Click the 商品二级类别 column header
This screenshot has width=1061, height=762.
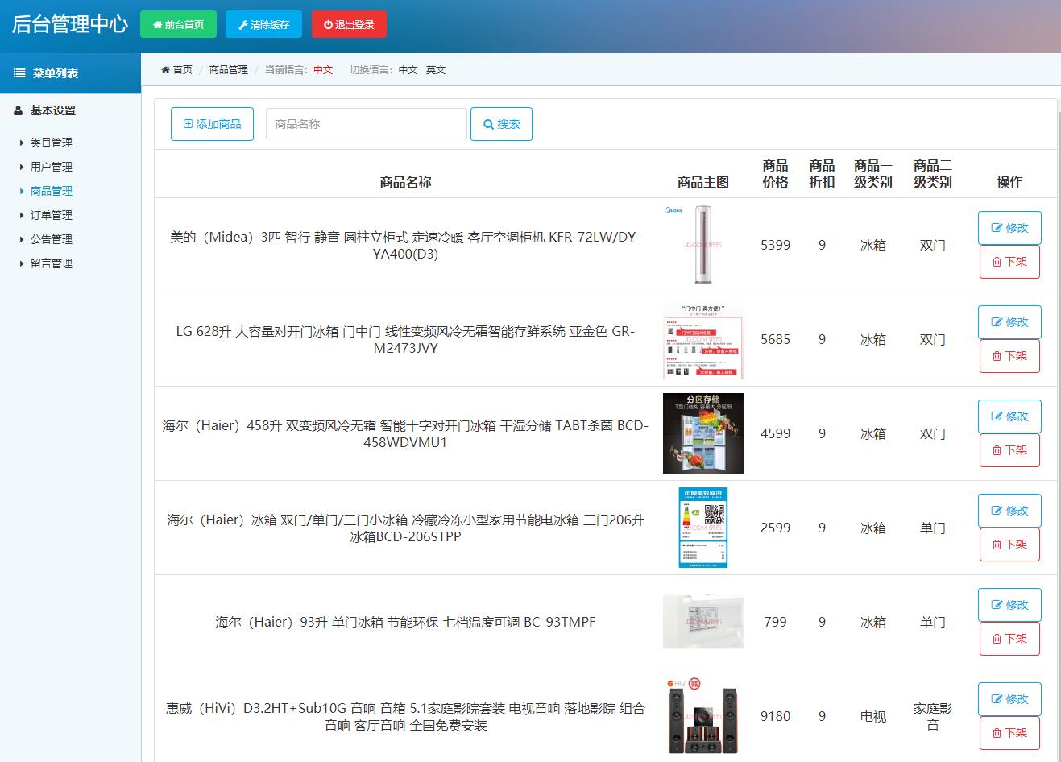(932, 174)
